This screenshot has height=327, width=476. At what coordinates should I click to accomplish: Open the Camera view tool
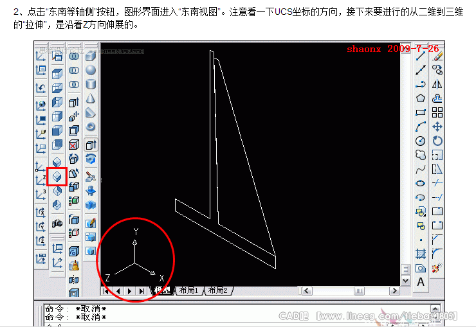(x=57, y=224)
